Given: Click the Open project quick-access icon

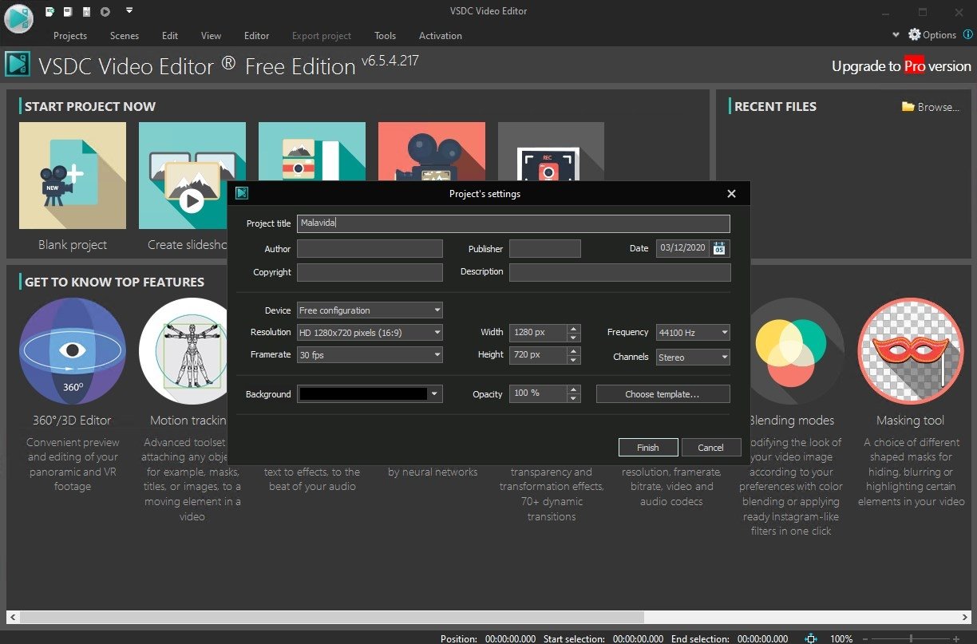Looking at the screenshot, I should [68, 11].
